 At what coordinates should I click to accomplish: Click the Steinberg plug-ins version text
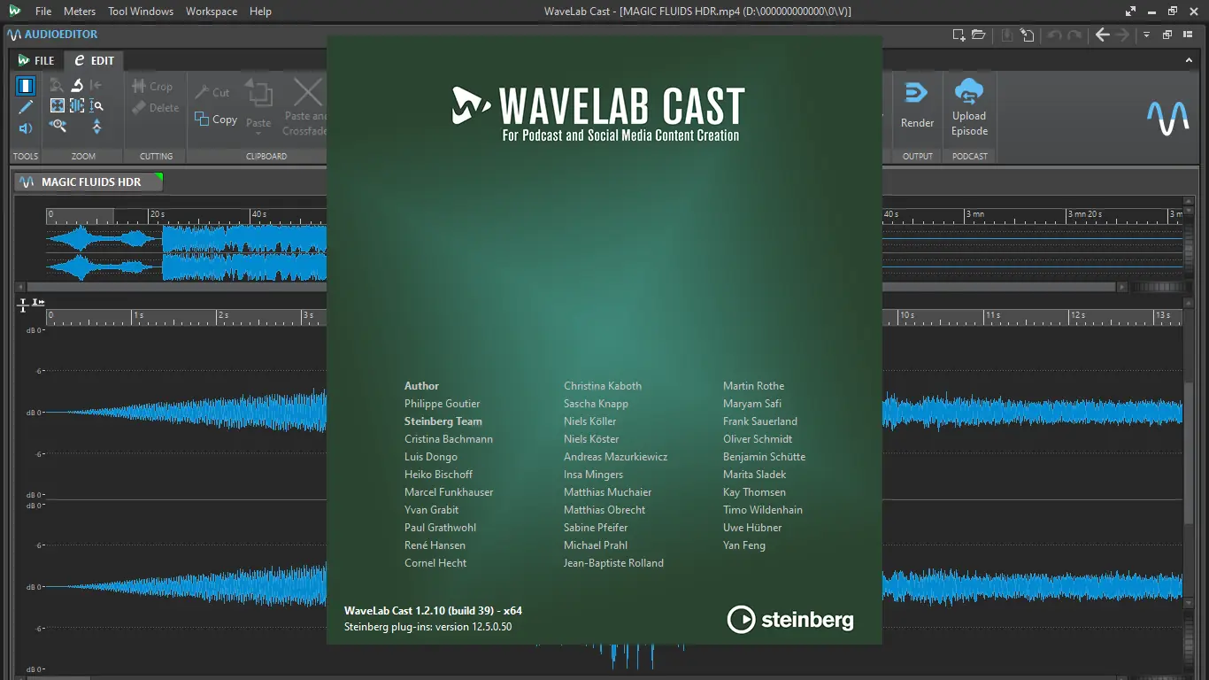[427, 627]
